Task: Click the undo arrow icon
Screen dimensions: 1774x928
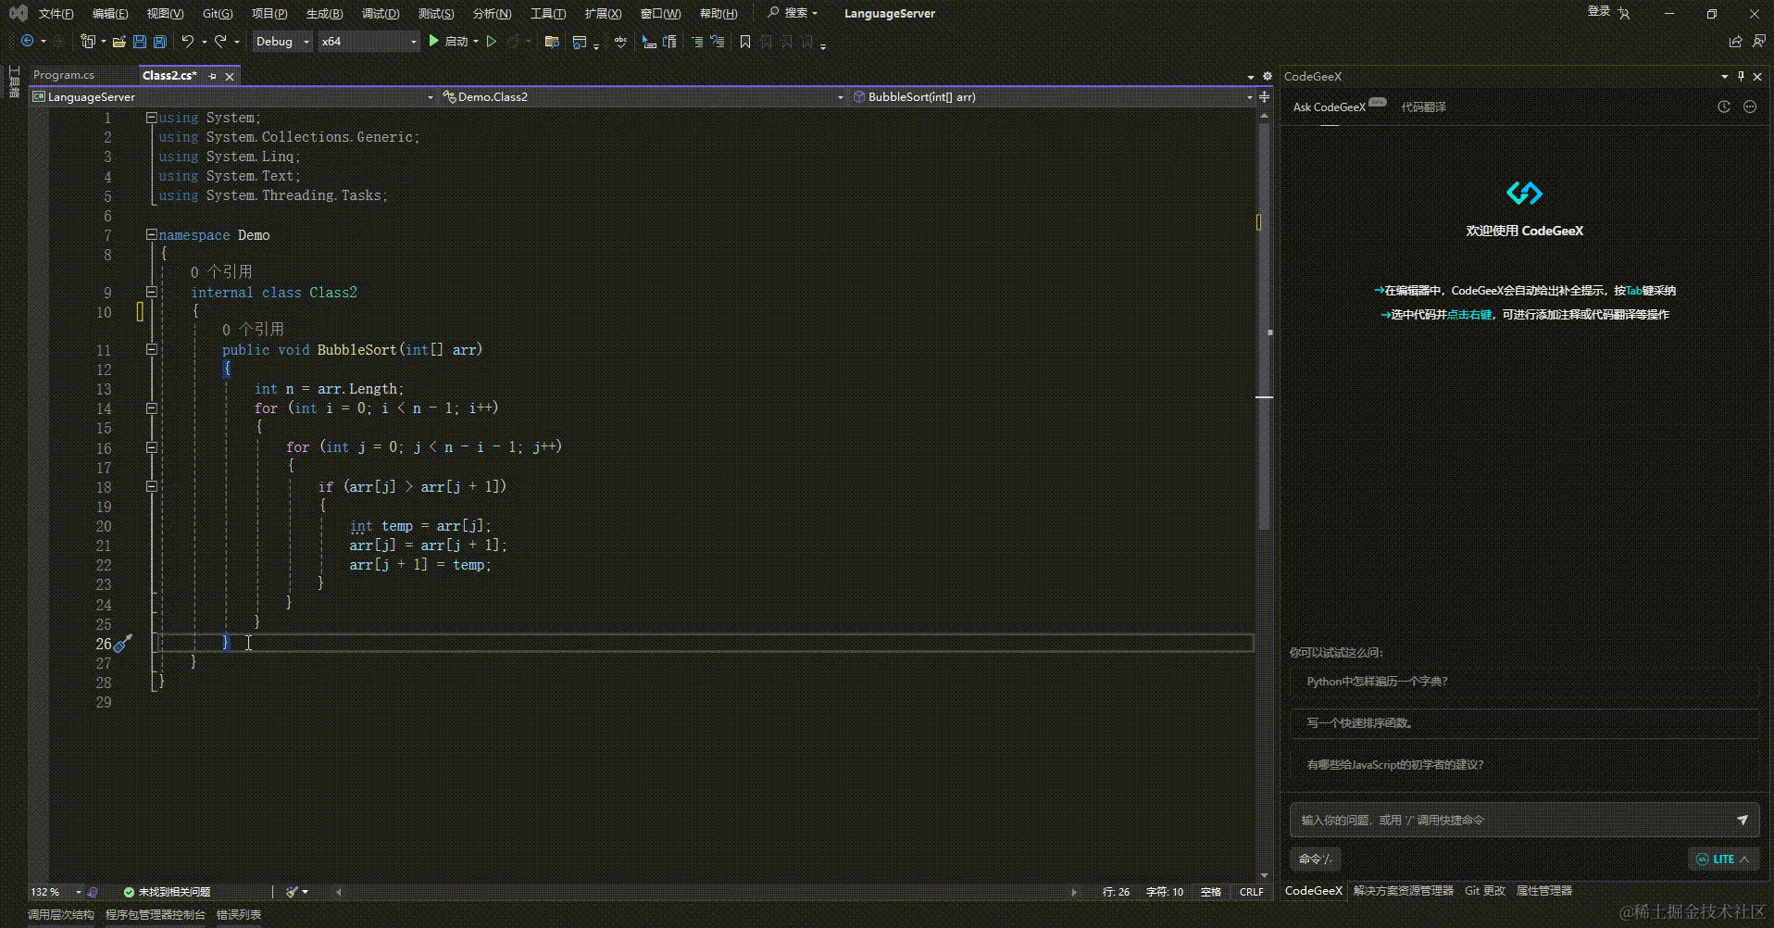Action: coord(188,41)
